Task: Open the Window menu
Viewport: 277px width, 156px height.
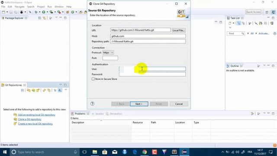Action: coord(59,7)
